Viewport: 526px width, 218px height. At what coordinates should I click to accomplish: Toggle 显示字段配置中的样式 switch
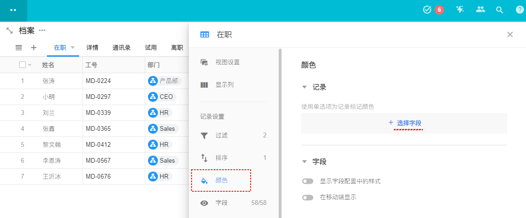(x=308, y=181)
